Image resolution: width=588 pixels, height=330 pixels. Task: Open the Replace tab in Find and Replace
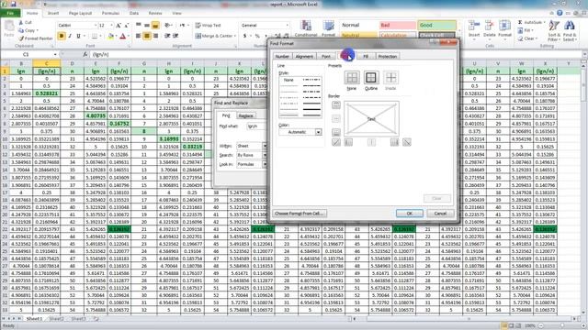point(245,116)
